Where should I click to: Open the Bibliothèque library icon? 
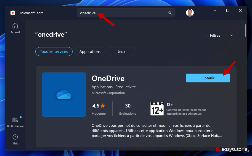point(15,120)
